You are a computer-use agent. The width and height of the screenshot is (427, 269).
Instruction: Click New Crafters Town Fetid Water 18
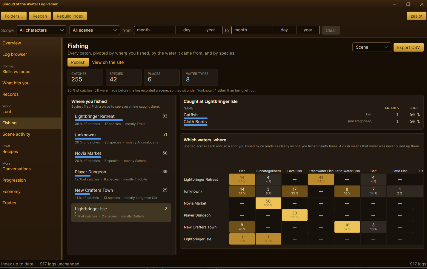347,227
